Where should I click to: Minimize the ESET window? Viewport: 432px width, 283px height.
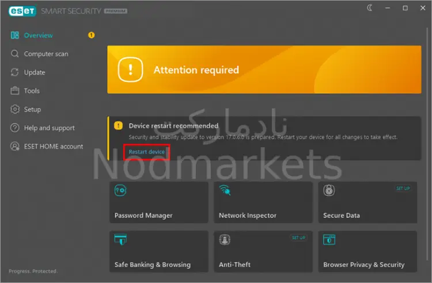click(x=388, y=8)
